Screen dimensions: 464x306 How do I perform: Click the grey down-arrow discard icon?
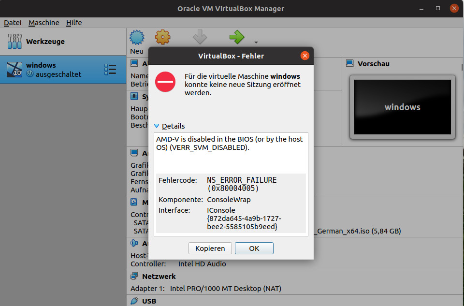pos(200,37)
